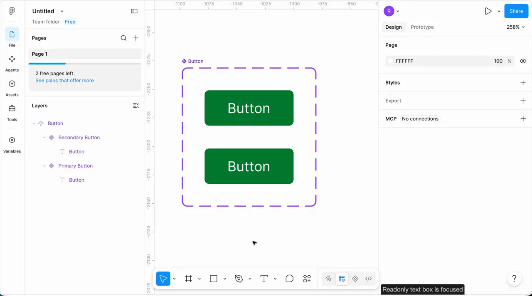
Task: Select the Frame tool
Action: (x=188, y=279)
